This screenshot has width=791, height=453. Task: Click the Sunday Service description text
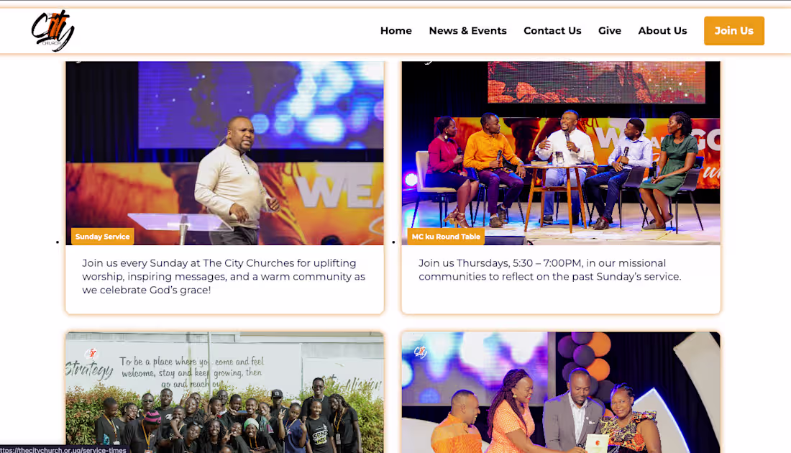click(224, 276)
